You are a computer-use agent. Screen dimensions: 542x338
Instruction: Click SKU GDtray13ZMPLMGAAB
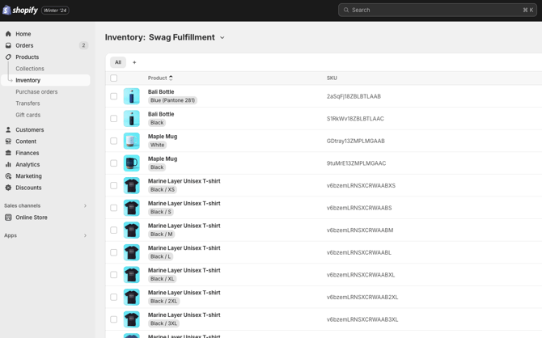coord(356,141)
